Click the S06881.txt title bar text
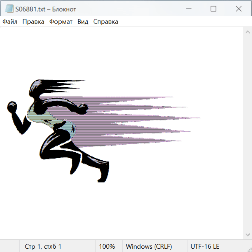Viewport: 252px width, 252px height. [x=46, y=9]
